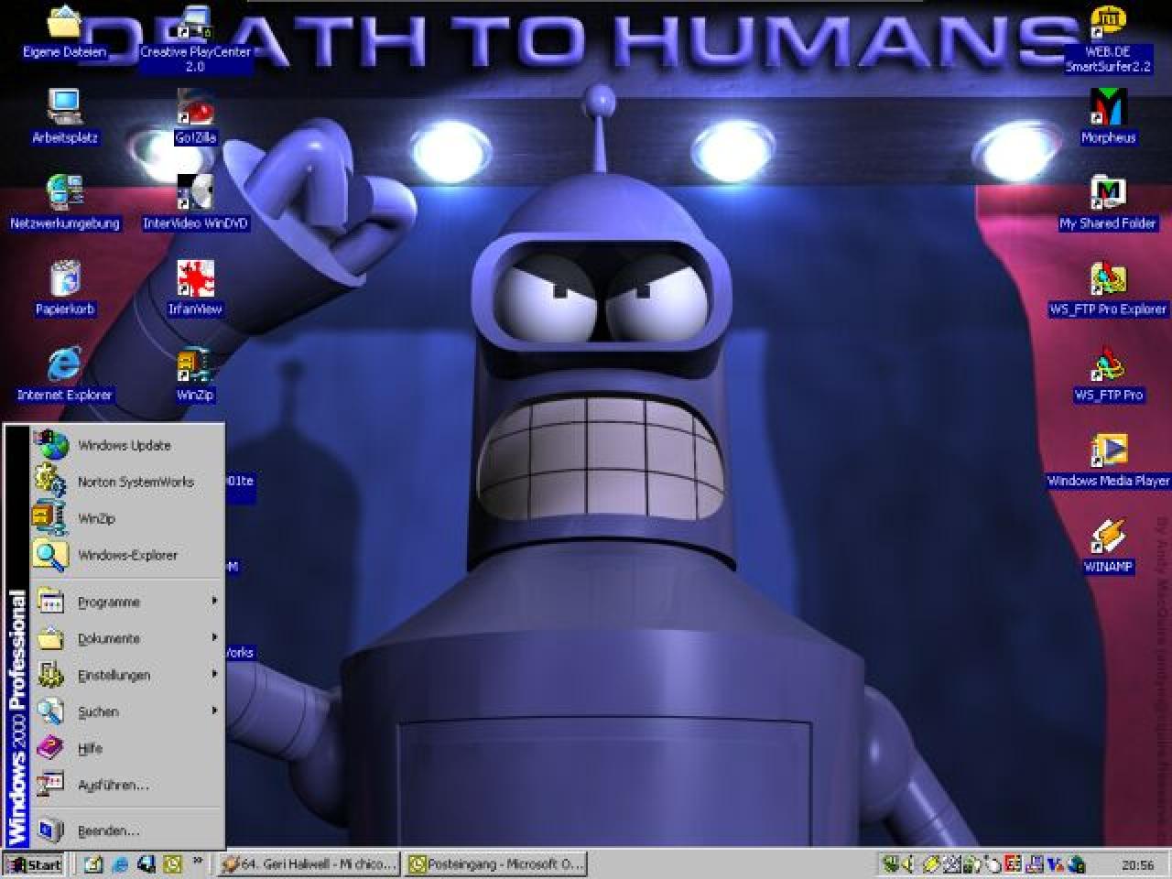Click the Start button
The height and width of the screenshot is (879, 1172).
tap(33, 863)
